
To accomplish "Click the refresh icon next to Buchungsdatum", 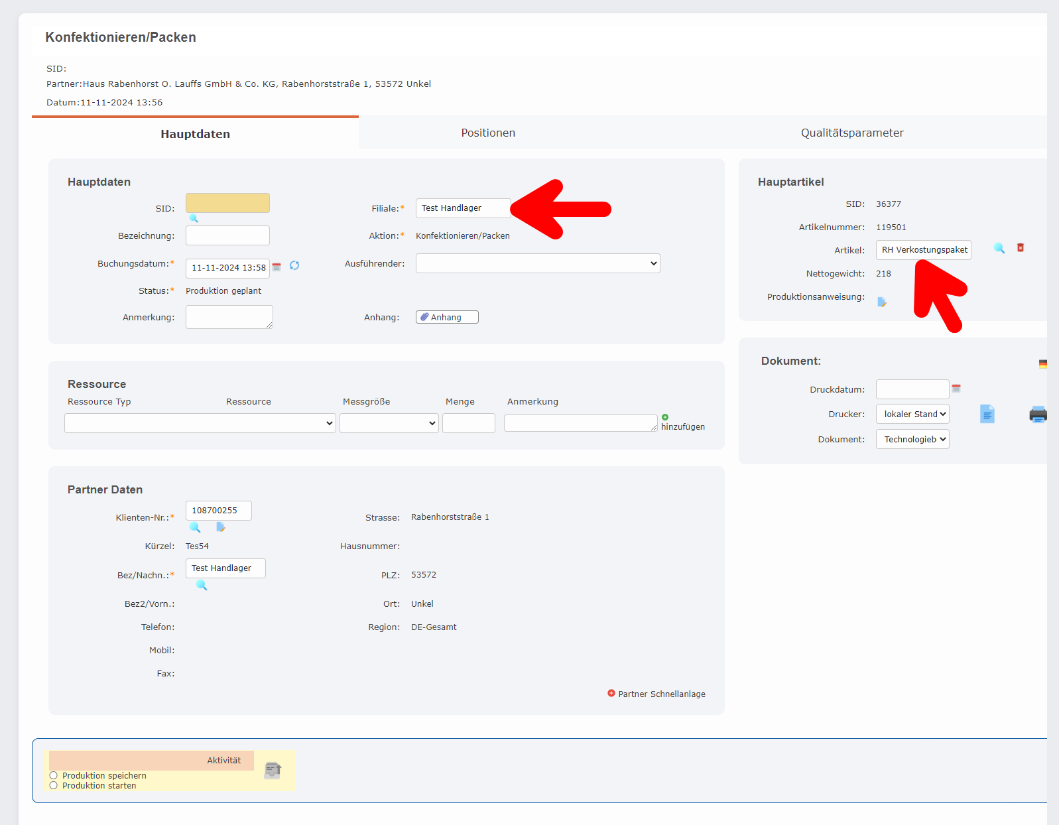I will [x=294, y=265].
